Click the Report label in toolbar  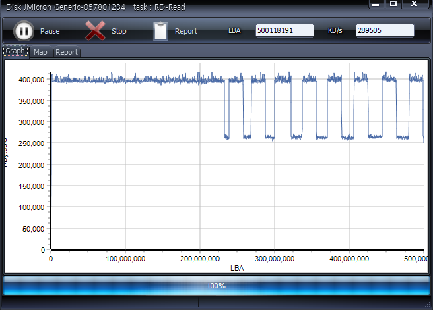click(x=185, y=31)
